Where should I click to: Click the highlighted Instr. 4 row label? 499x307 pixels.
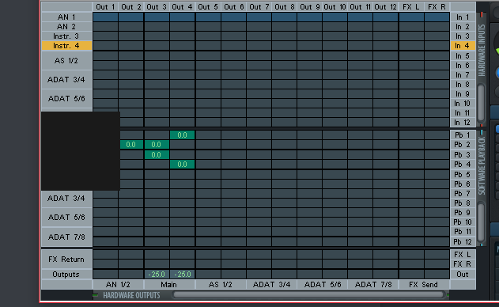[66, 46]
